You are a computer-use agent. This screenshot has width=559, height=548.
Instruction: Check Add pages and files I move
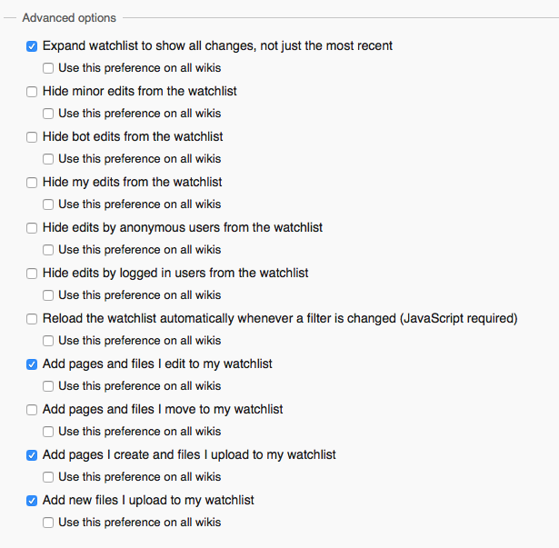click(x=32, y=410)
